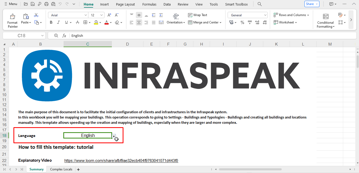The image size is (359, 173).
Task: Open Merge and Center options
Action: pyautogui.click(x=205, y=22)
